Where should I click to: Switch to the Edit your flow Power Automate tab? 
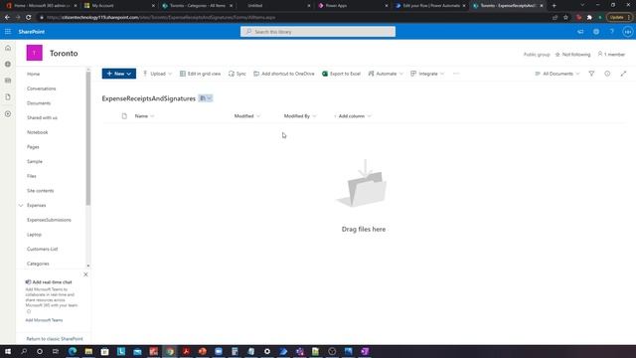tap(430, 6)
